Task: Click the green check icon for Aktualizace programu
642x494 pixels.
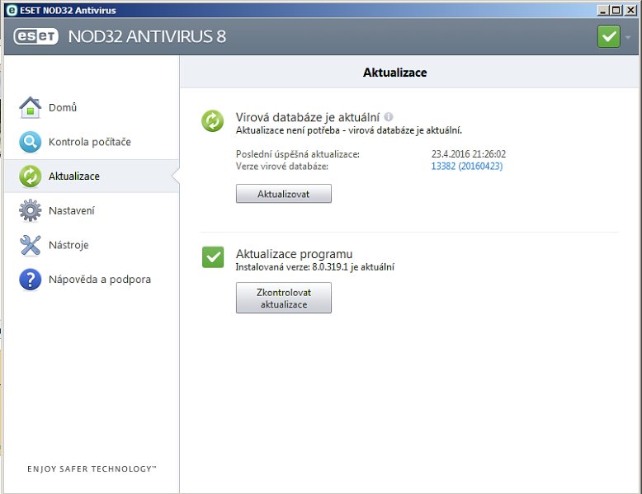Action: click(213, 257)
